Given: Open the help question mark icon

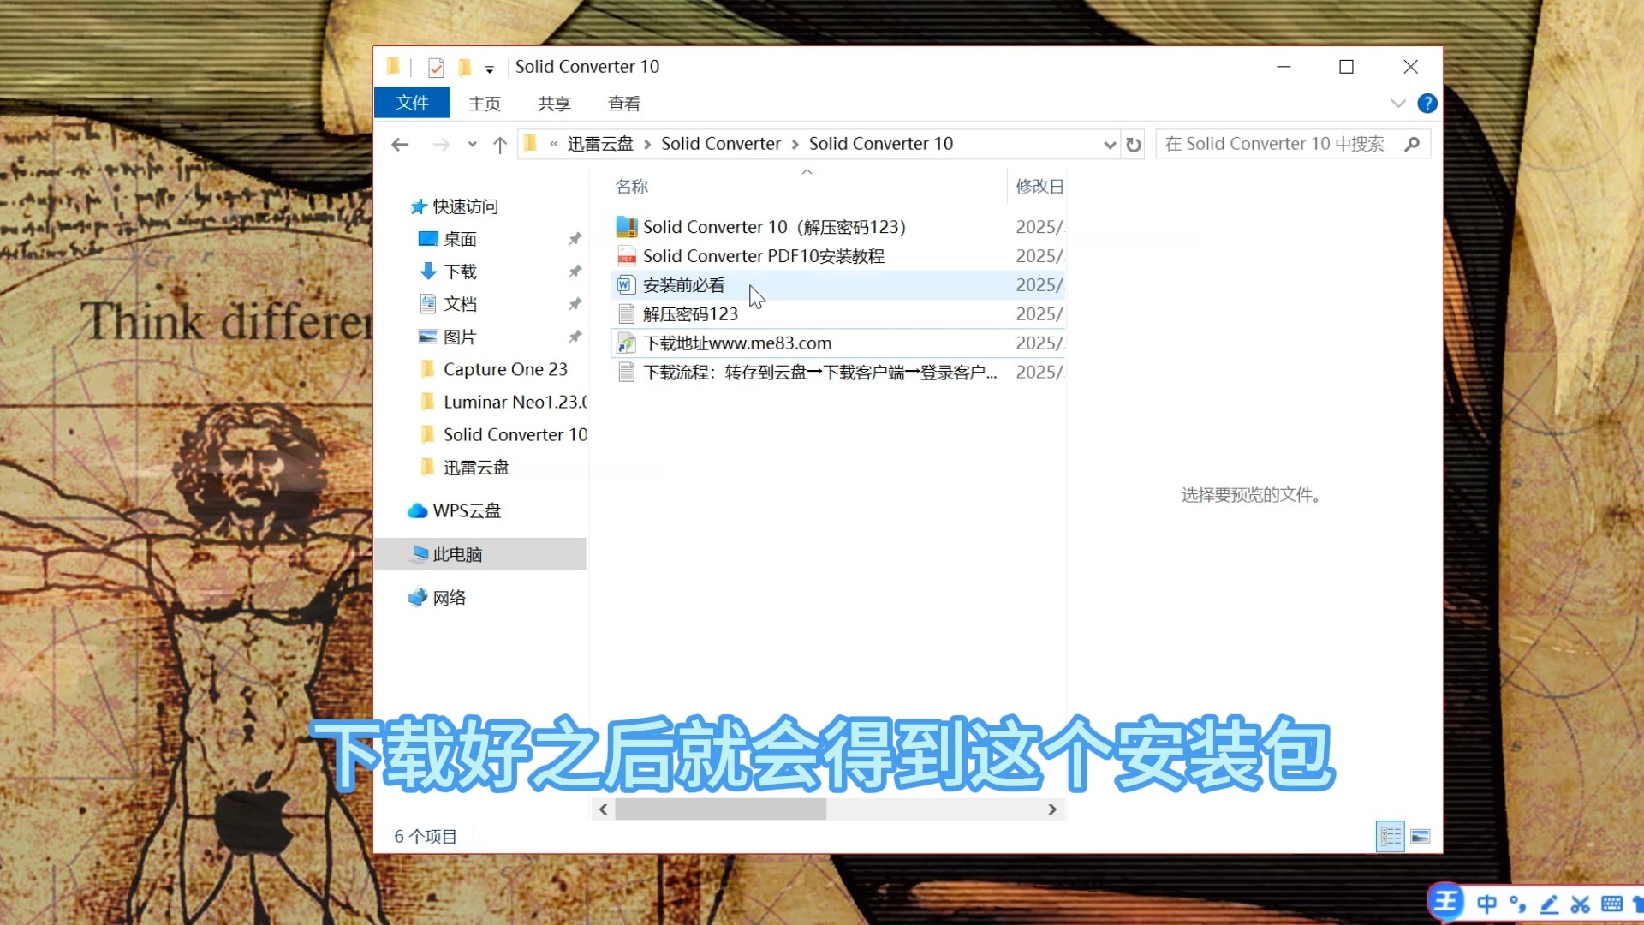Looking at the screenshot, I should pos(1427,104).
